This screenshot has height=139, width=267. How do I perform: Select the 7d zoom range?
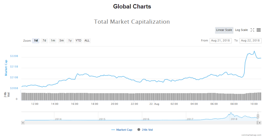pyautogui.click(x=44, y=41)
